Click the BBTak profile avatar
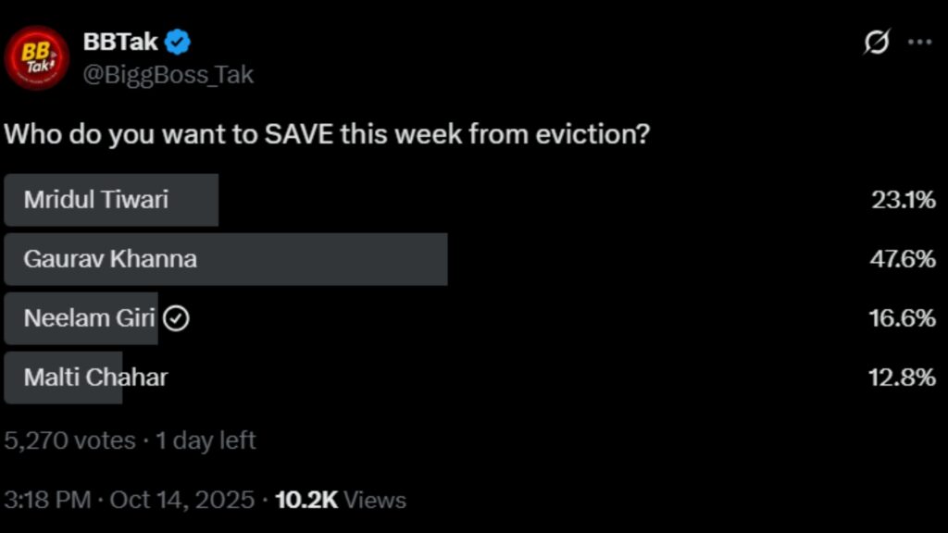This screenshot has width=948, height=533. pyautogui.click(x=38, y=57)
